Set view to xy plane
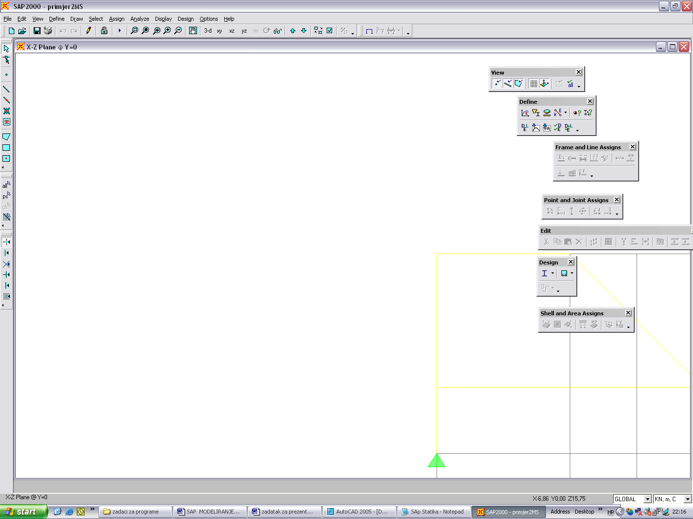Screen dimensions: 693x519 click(x=219, y=31)
